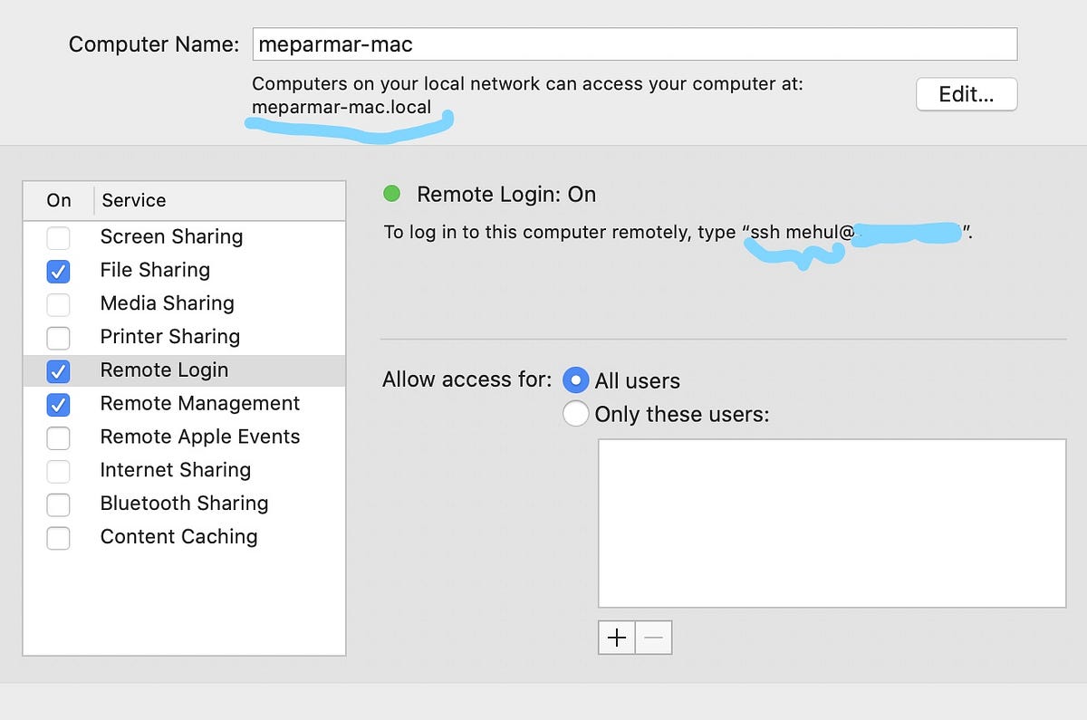This screenshot has width=1087, height=720.
Task: Click the meparmar-mac.local hostname text
Action: [341, 106]
